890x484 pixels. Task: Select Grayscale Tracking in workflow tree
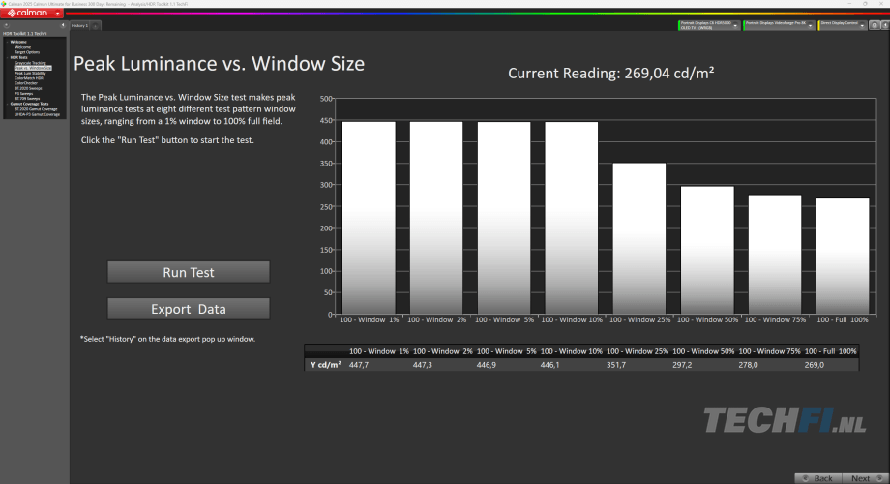31,62
